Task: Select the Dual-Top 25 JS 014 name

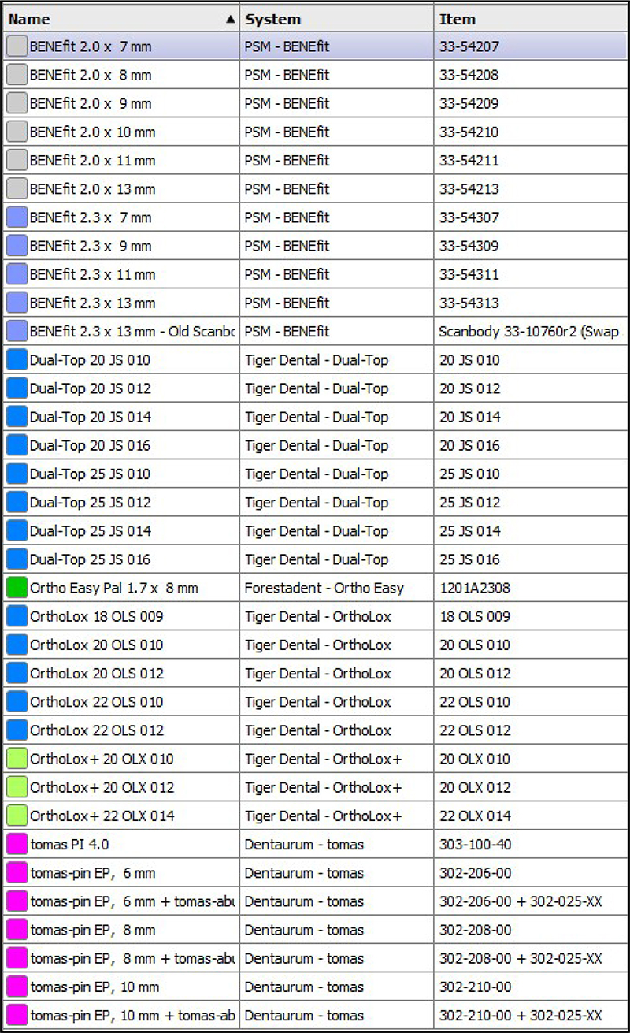Action: point(90,531)
